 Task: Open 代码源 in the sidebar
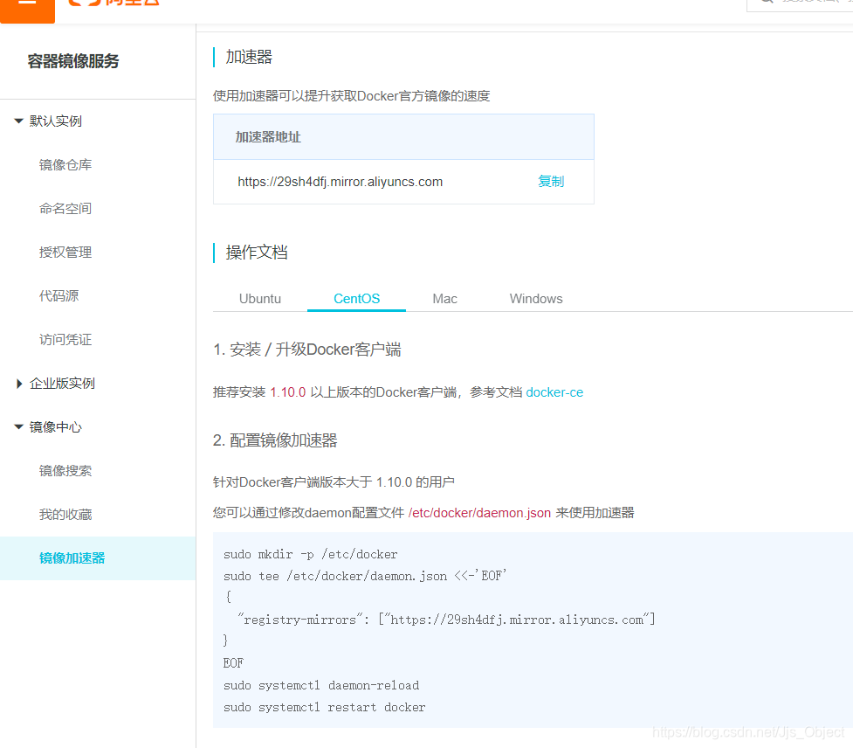tap(58, 295)
